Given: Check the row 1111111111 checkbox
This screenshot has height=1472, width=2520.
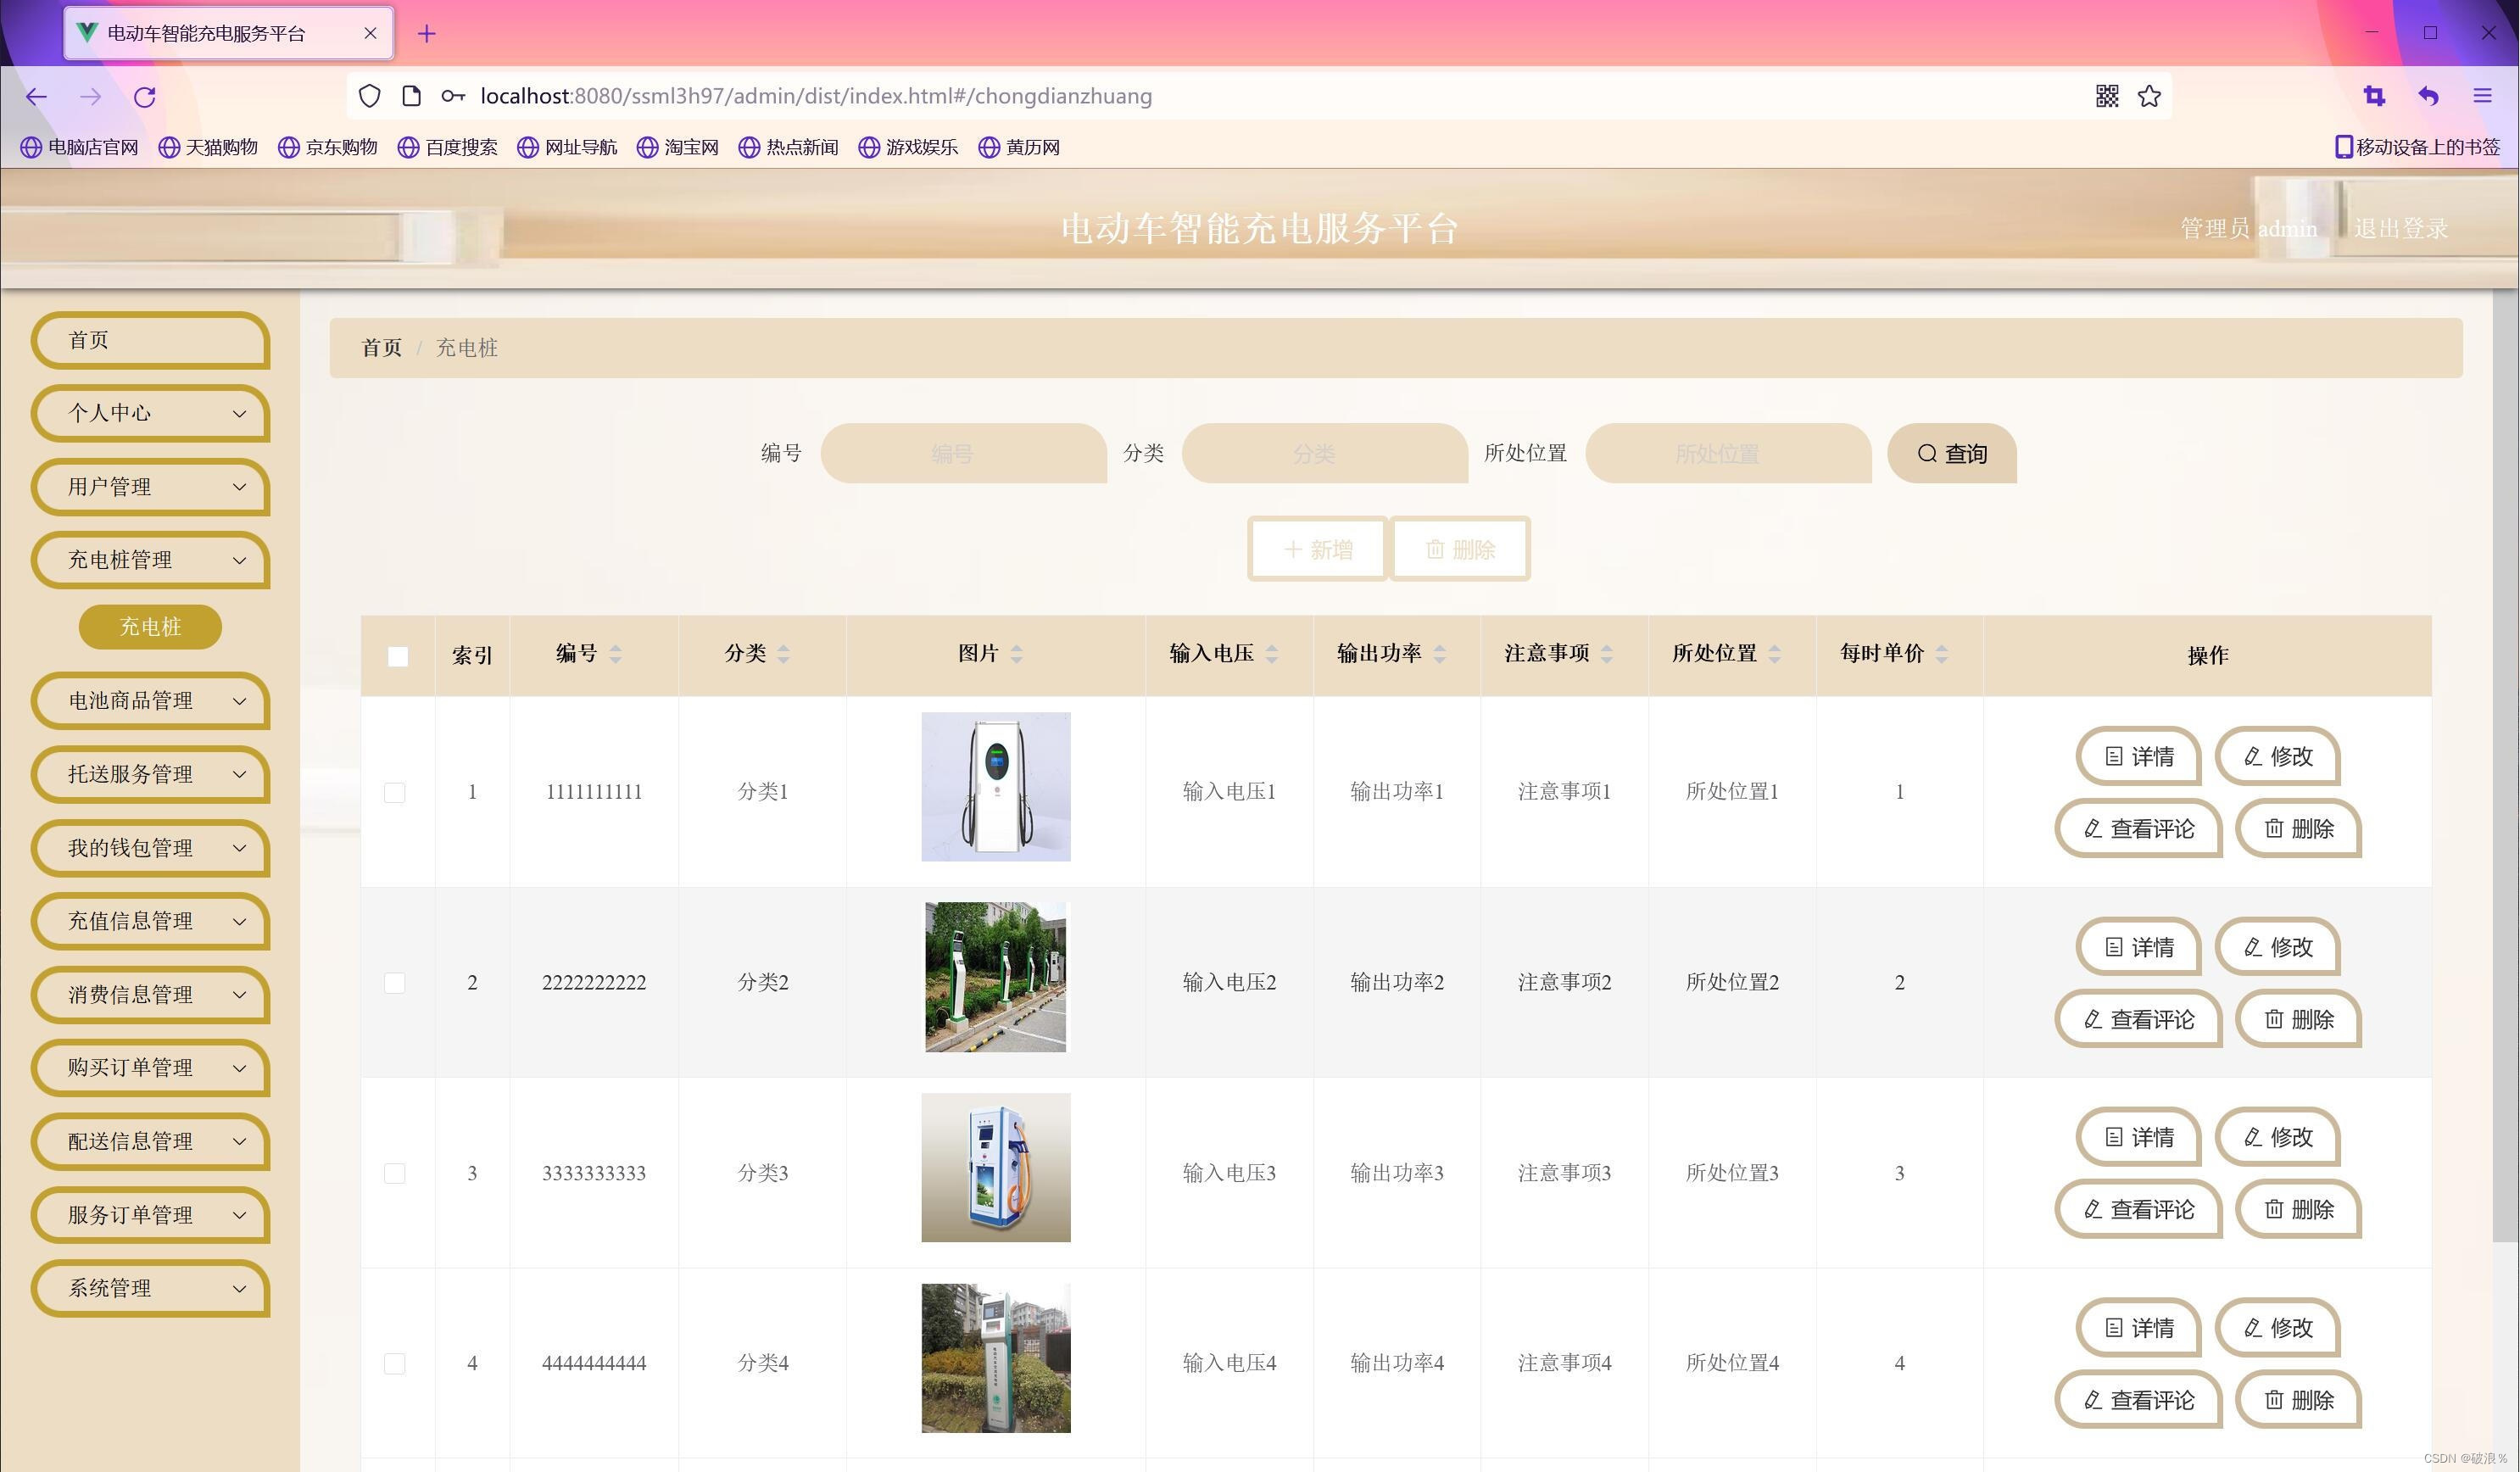Looking at the screenshot, I should tap(395, 793).
